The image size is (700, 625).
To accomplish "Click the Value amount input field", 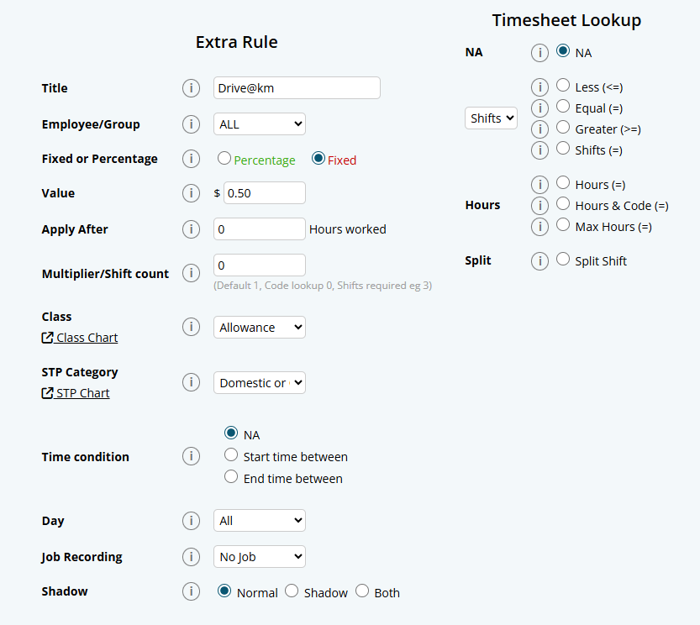I will [263, 193].
